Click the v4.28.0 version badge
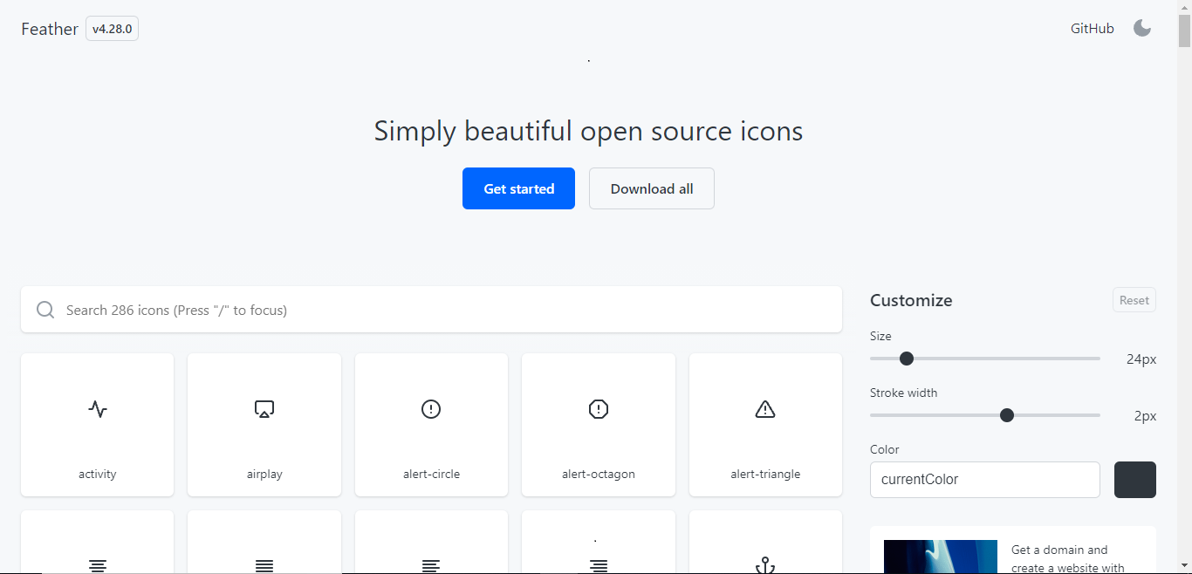This screenshot has width=1192, height=574. coord(112,28)
